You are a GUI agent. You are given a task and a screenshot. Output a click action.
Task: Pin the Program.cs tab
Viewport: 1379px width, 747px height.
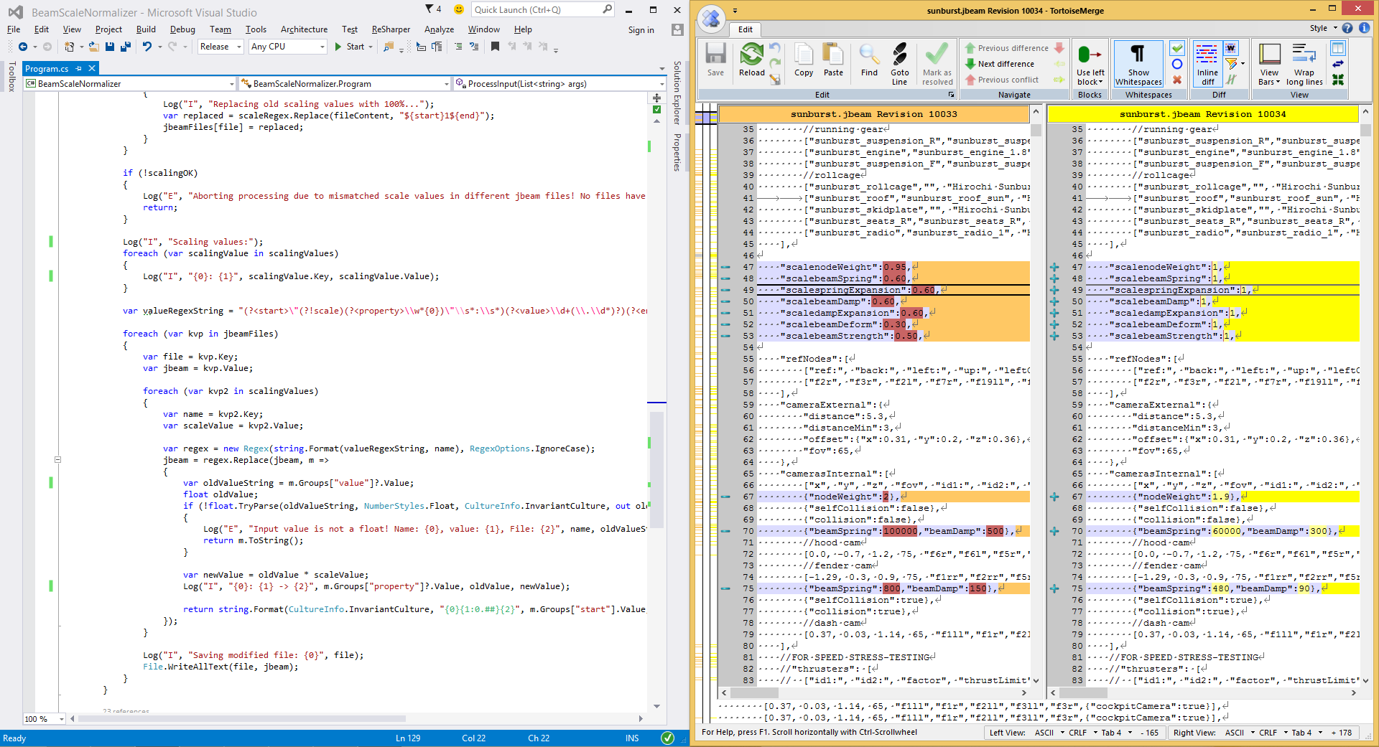point(79,68)
